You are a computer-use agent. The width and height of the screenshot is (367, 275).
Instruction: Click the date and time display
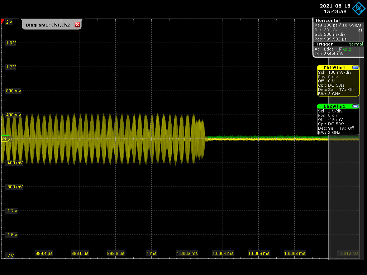(335, 9)
